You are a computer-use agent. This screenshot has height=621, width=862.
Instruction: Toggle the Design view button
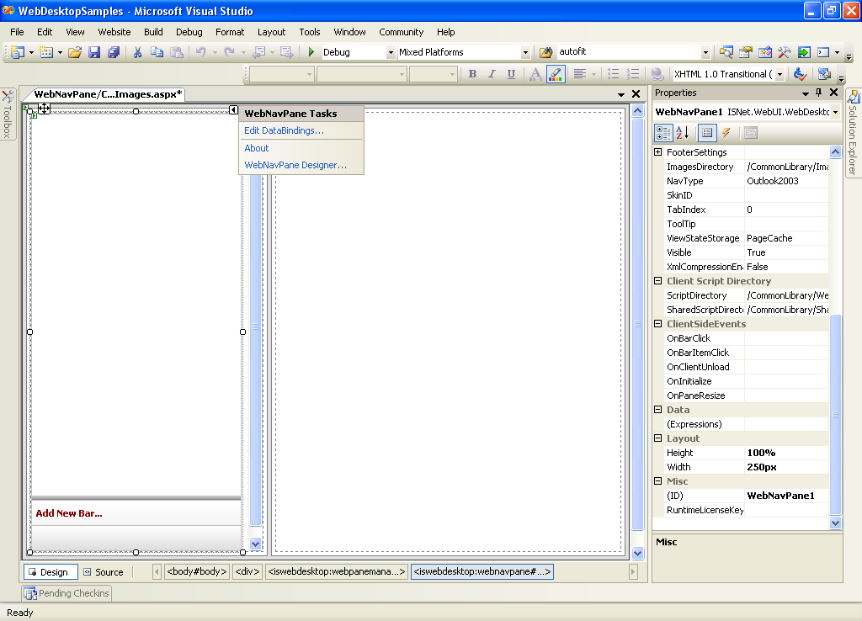(x=51, y=572)
